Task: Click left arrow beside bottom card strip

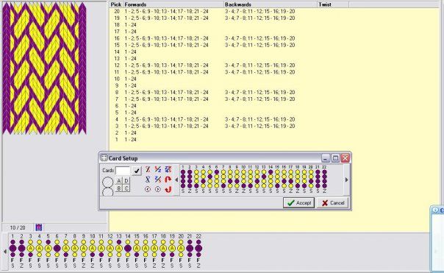Action: [5, 251]
